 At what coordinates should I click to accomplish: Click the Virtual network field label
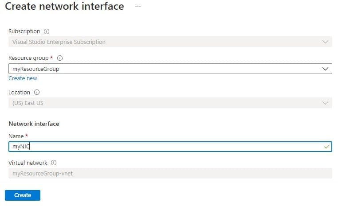[x=28, y=163]
